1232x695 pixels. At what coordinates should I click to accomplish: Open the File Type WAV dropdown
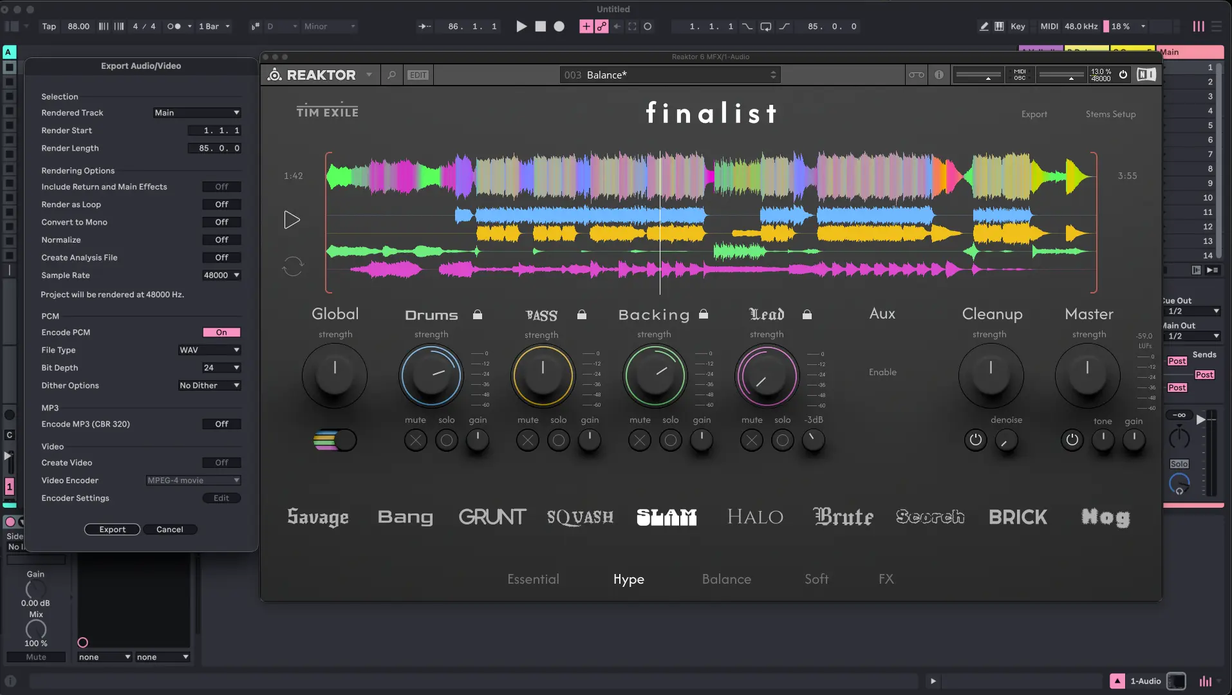coord(209,350)
